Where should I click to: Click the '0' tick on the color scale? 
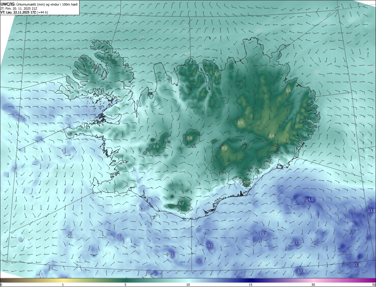pos(1,285)
